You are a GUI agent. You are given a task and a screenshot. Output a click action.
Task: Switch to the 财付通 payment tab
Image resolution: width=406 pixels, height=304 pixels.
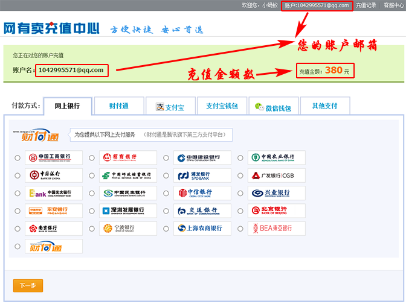point(119,106)
